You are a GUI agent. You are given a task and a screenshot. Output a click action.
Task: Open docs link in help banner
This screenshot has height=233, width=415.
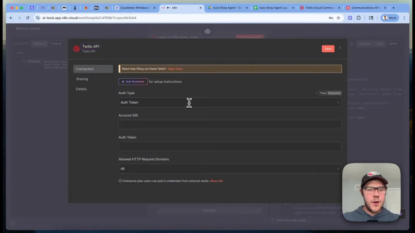[175, 69]
